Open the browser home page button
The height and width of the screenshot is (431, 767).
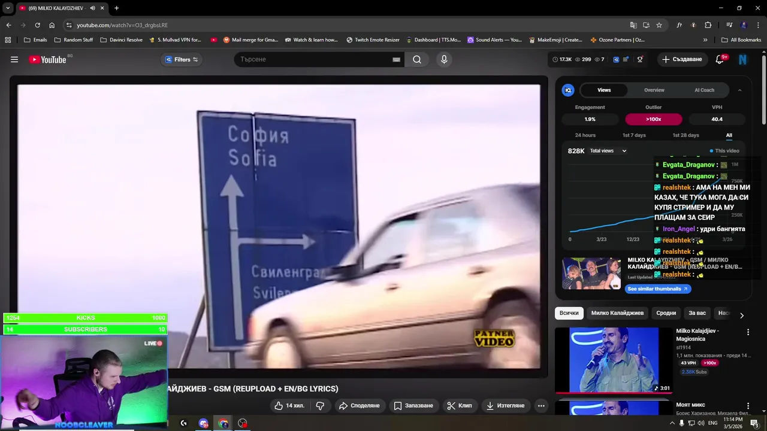pyautogui.click(x=52, y=25)
